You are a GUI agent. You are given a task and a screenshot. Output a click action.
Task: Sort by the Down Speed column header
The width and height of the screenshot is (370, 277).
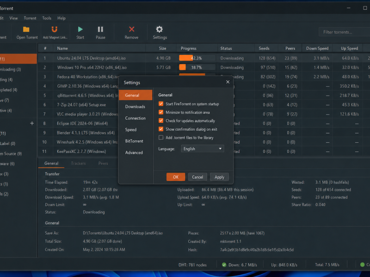pos(317,48)
